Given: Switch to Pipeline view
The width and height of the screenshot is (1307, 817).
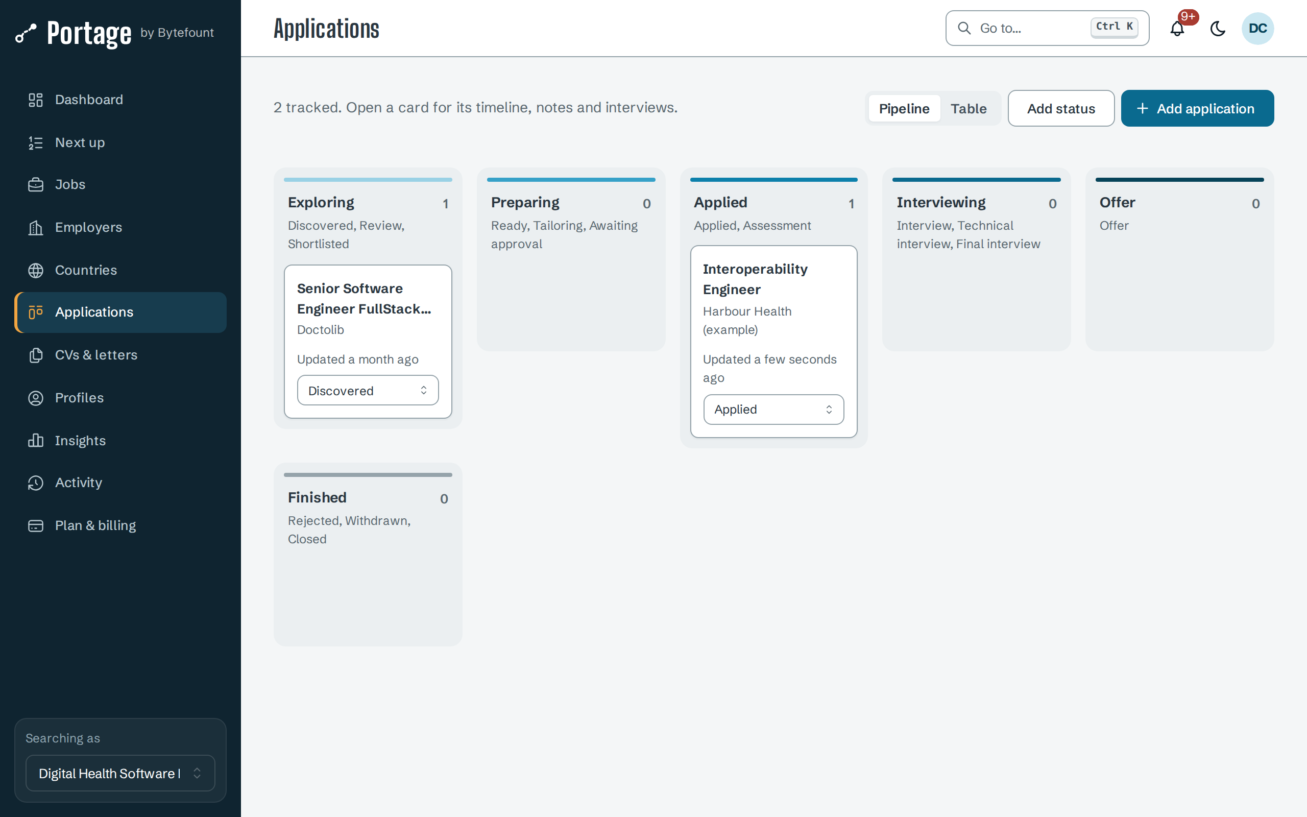Looking at the screenshot, I should (904, 109).
